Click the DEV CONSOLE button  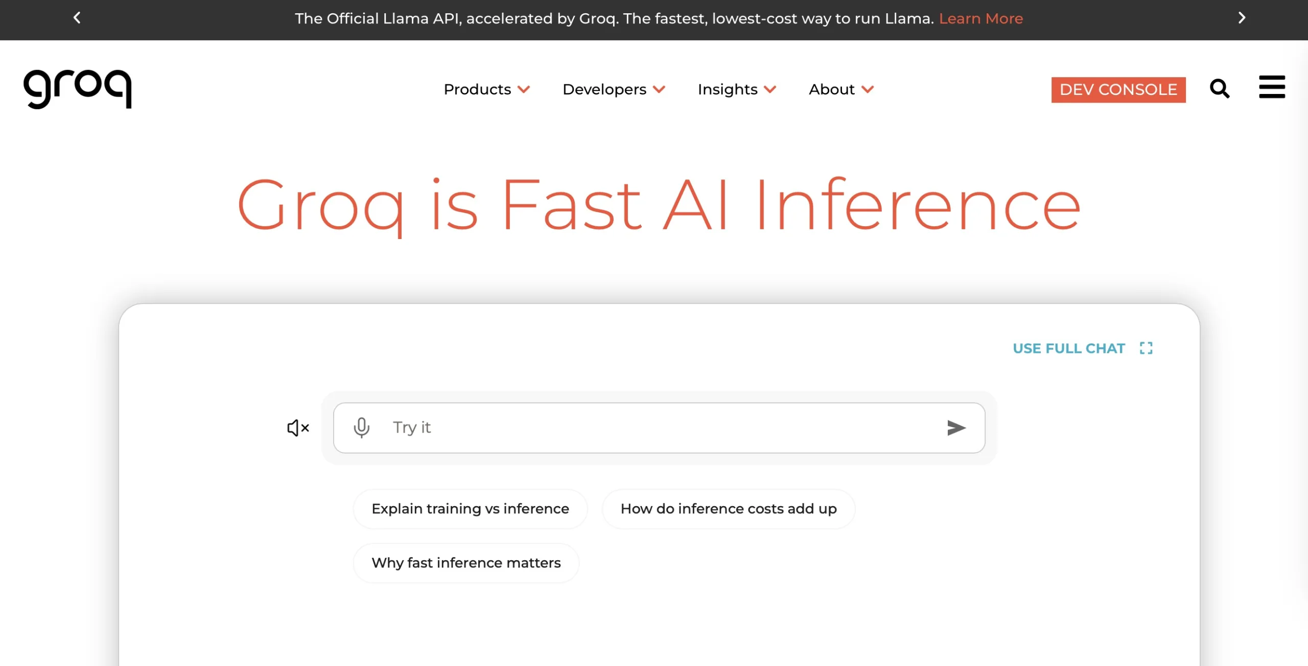1118,90
